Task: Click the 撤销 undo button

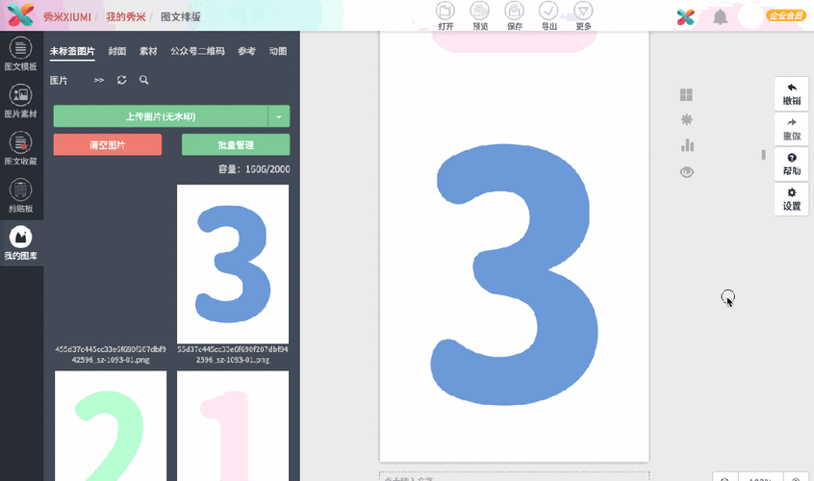Action: pyautogui.click(x=792, y=94)
